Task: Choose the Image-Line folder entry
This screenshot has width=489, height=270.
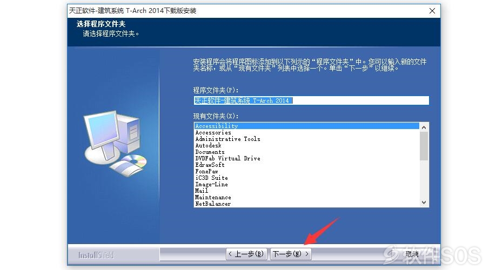Action: point(306,184)
